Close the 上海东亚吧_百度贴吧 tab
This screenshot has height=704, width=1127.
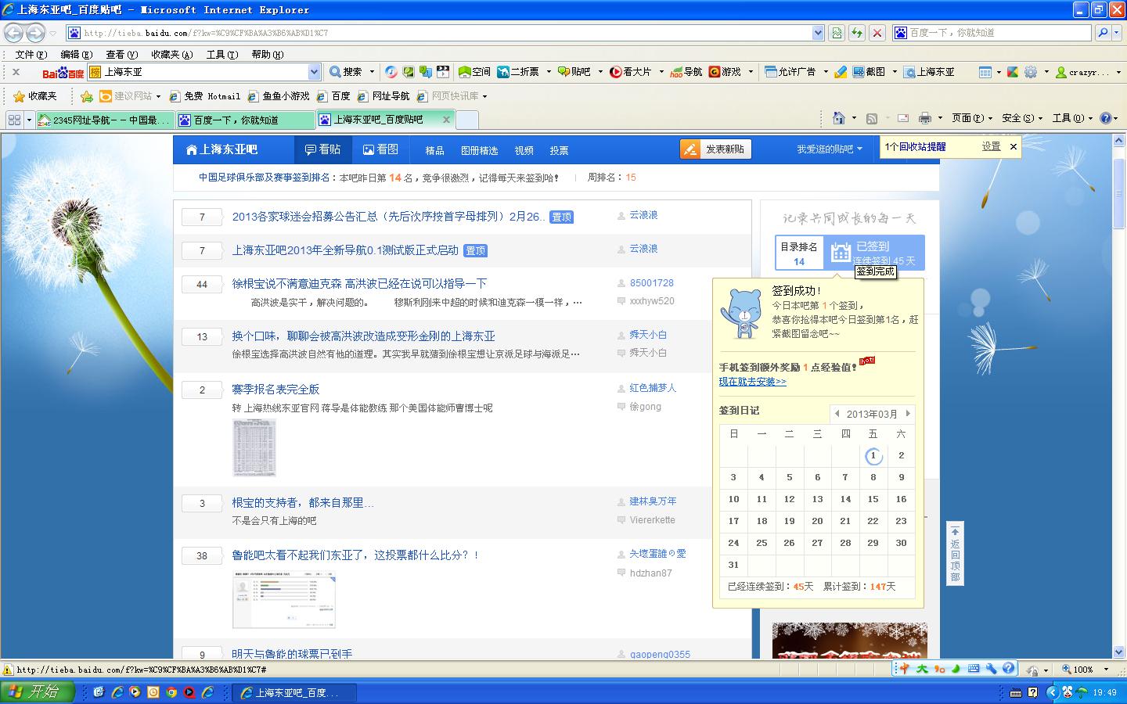pos(446,120)
